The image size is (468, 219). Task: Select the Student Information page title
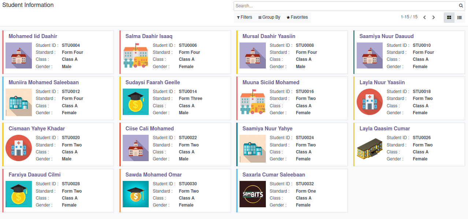tap(28, 5)
